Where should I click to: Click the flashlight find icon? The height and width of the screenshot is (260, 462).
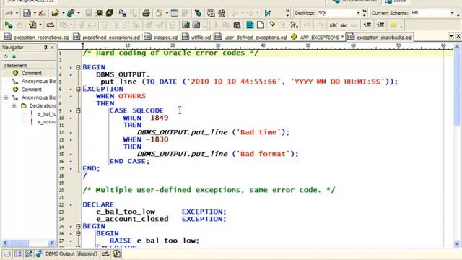pos(272,25)
